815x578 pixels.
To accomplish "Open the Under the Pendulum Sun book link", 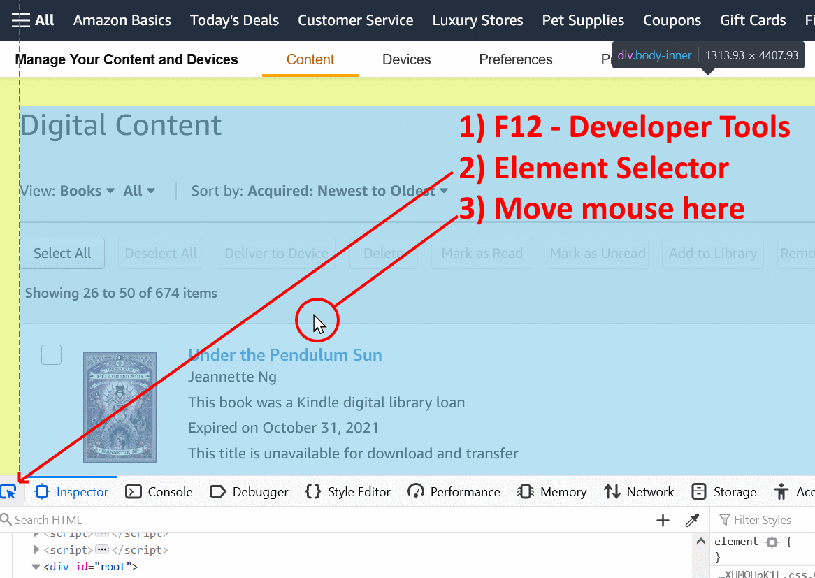I will 284,355.
